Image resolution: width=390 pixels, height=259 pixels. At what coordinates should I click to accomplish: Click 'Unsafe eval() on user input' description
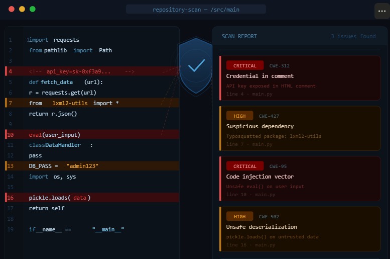pyautogui.click(x=265, y=187)
